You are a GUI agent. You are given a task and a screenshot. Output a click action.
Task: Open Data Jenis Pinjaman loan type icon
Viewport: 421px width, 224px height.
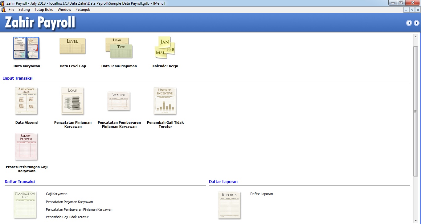click(x=119, y=48)
